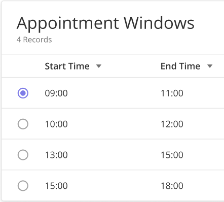Click the End Time column header

click(180, 66)
